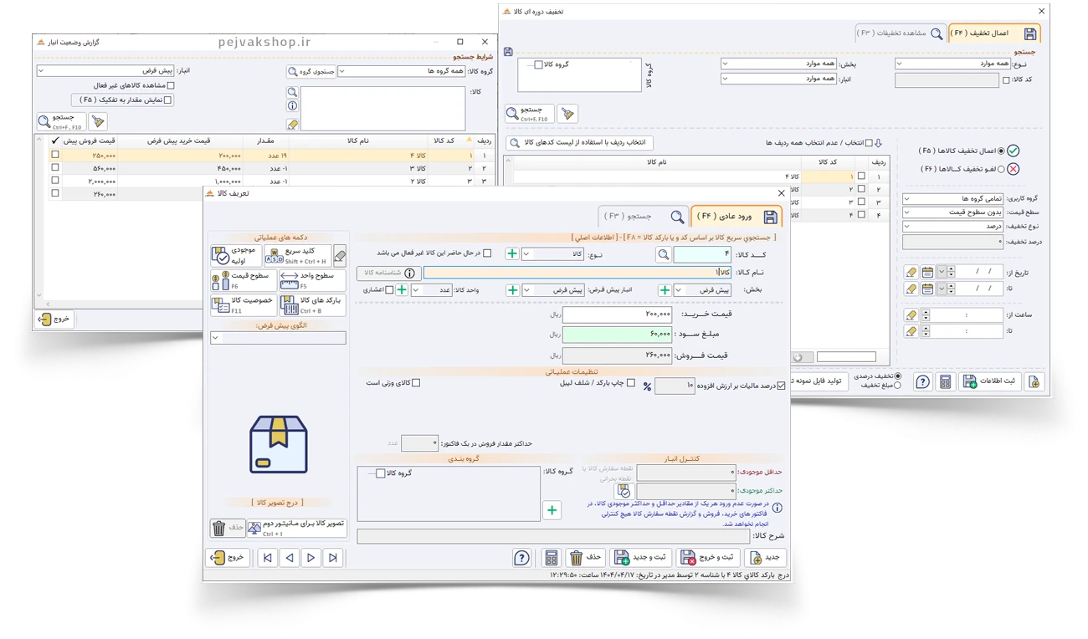The height and width of the screenshot is (639, 1088).
Task: Enable the 'show inactive products' checkbox in warehouse report
Action: [x=172, y=85]
